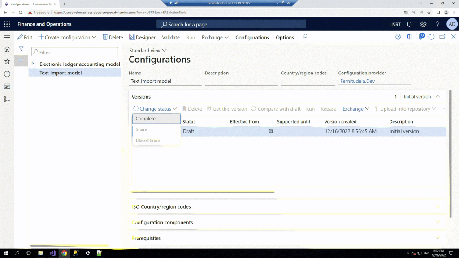Click the help question mark icon
This screenshot has height=258, width=459.
tap(437, 24)
